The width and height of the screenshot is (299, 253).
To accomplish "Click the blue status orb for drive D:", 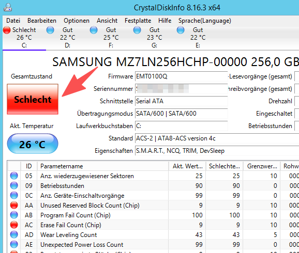I will 50,30.
